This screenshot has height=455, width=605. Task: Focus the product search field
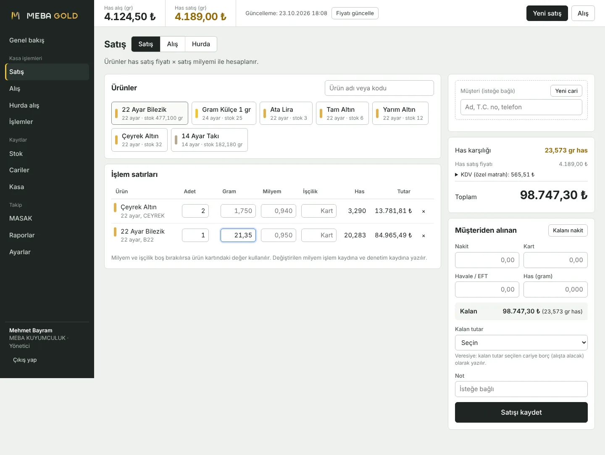coord(379,88)
